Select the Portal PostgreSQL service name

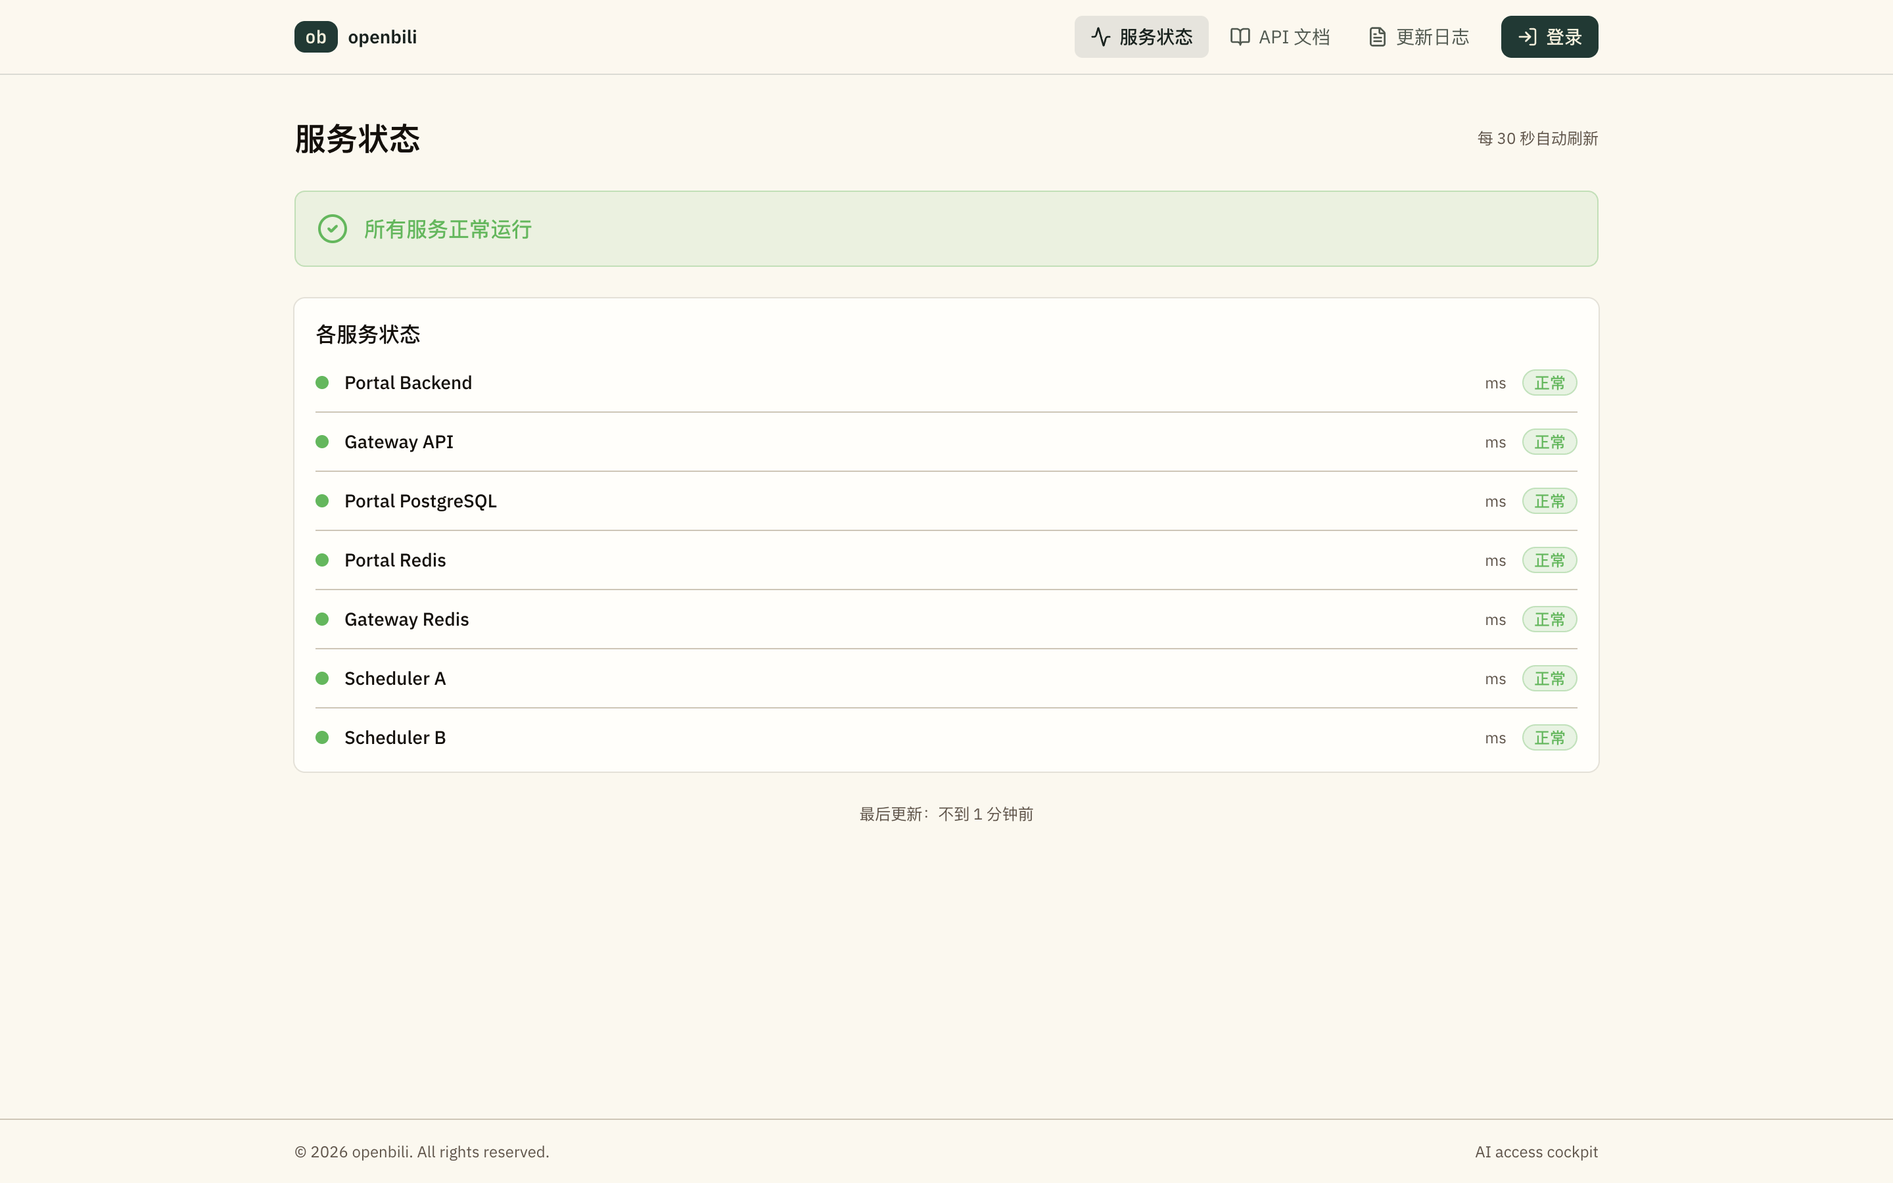pyautogui.click(x=420, y=501)
